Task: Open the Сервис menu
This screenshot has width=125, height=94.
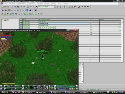Action: [53, 4]
